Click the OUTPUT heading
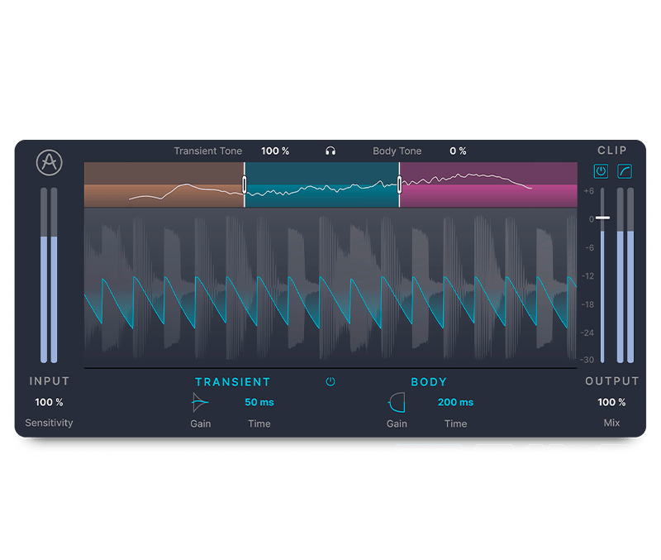 click(612, 381)
